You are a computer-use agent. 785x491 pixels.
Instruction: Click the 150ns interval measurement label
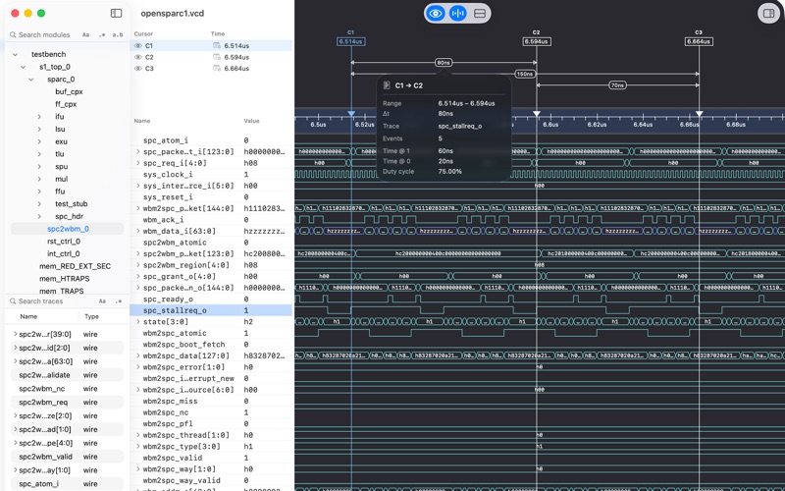(x=525, y=75)
